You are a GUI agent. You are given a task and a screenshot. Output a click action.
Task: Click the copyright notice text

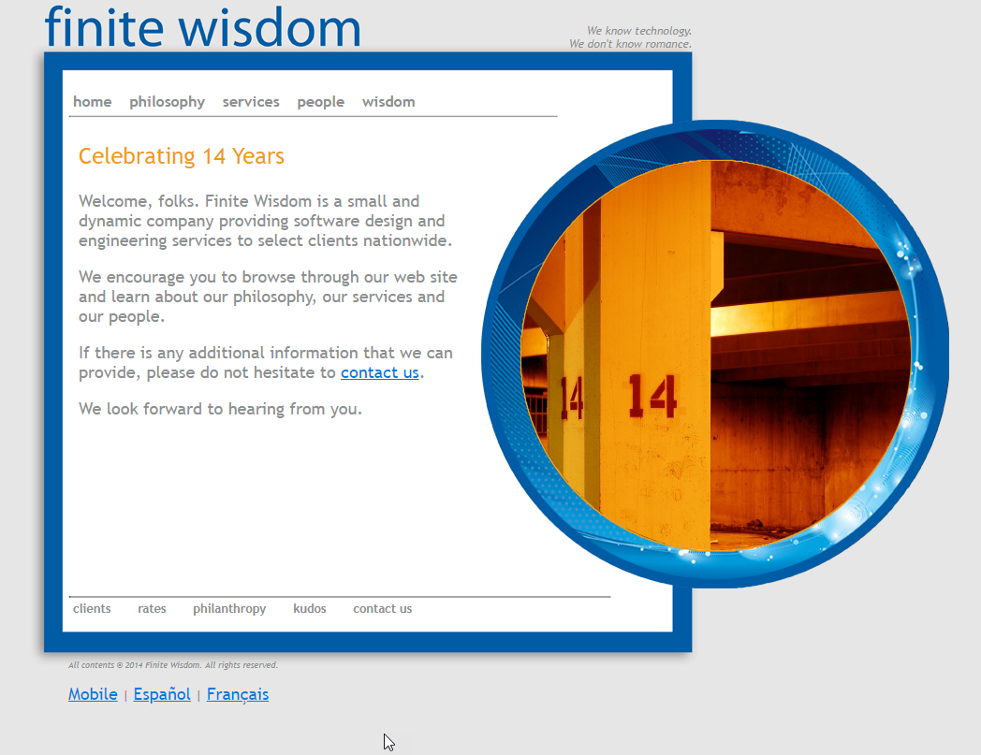point(172,665)
